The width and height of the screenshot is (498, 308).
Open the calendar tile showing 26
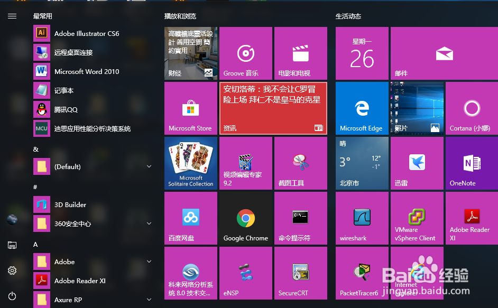362,53
